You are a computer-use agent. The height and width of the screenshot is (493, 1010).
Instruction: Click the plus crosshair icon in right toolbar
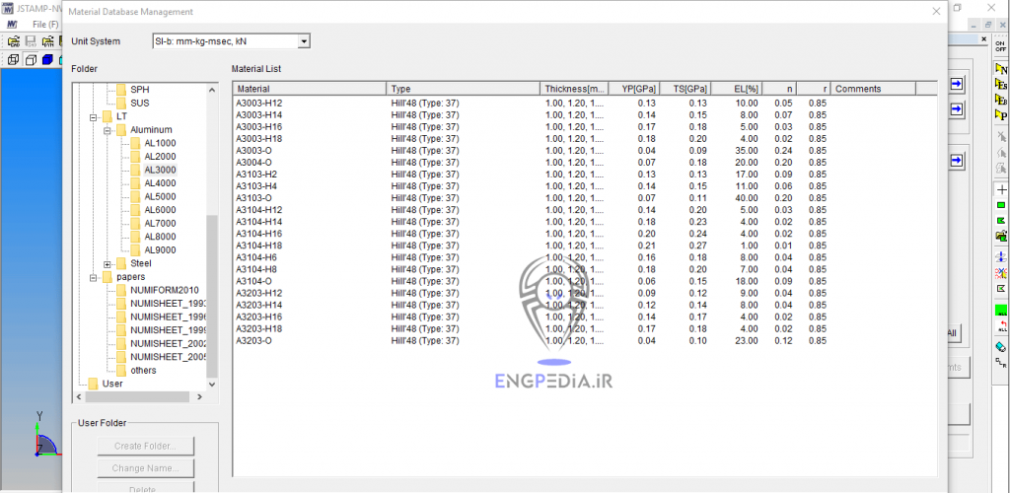[x=1001, y=188]
